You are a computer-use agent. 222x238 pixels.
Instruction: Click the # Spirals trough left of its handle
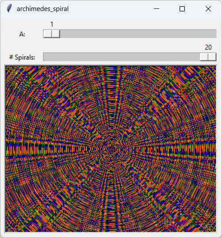[122, 57]
